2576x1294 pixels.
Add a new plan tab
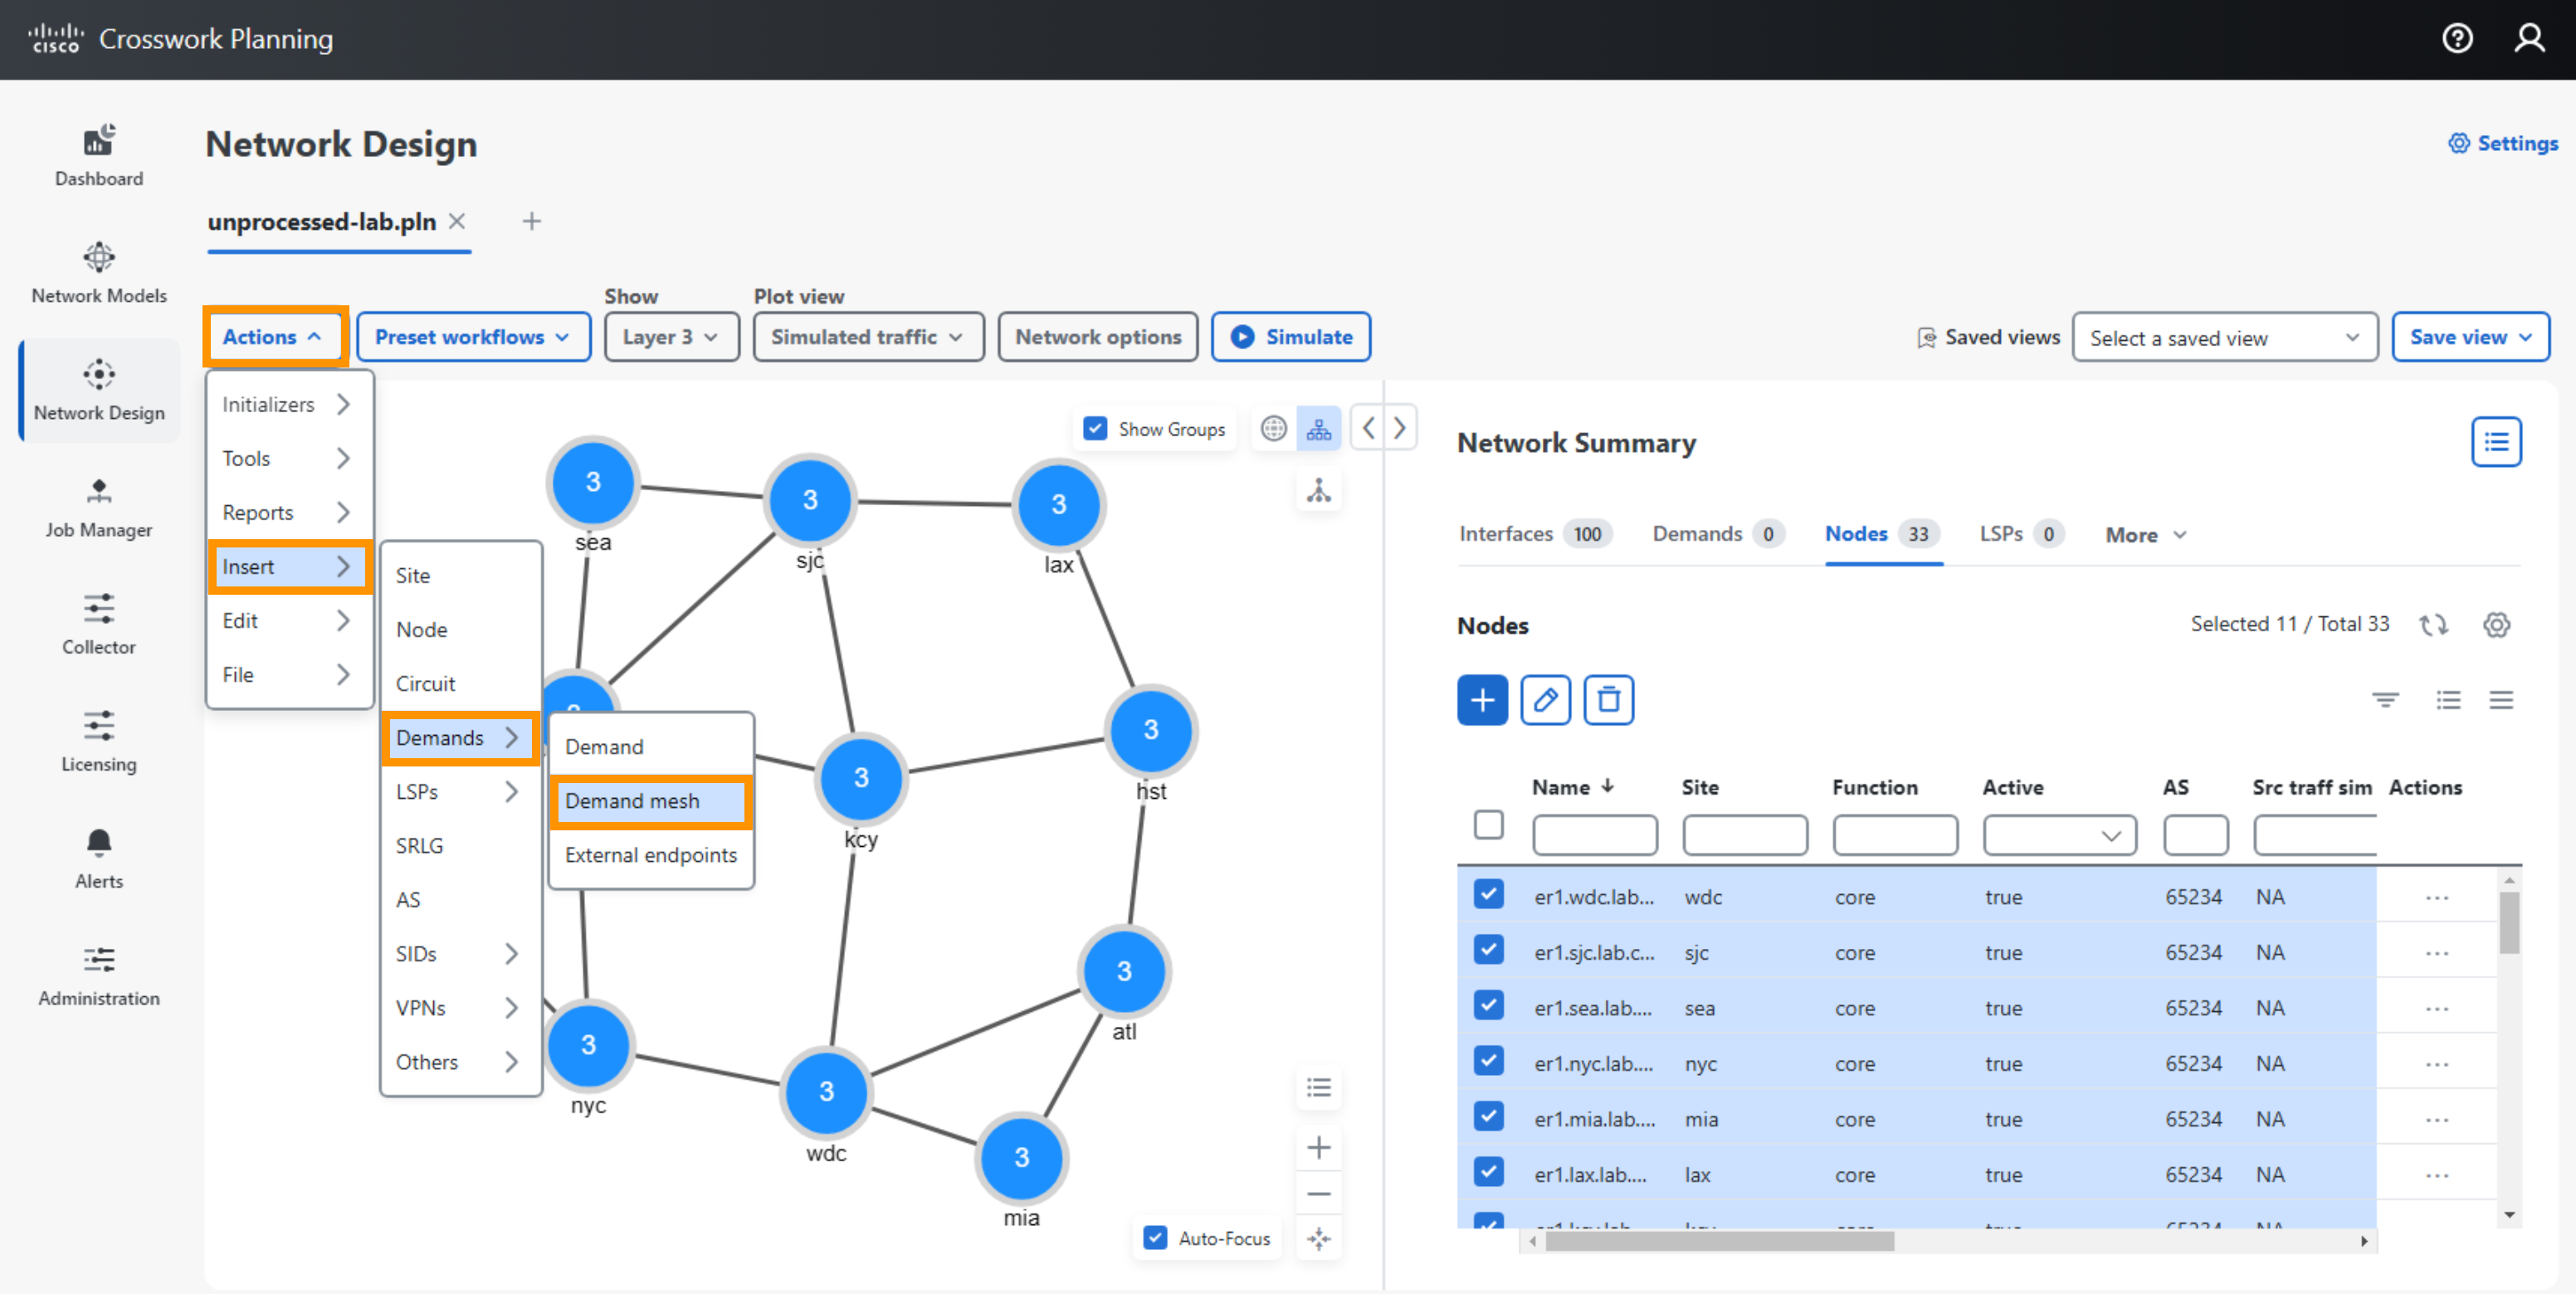point(531,221)
